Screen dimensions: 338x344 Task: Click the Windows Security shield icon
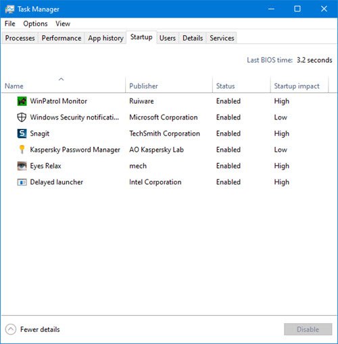[x=22, y=117]
